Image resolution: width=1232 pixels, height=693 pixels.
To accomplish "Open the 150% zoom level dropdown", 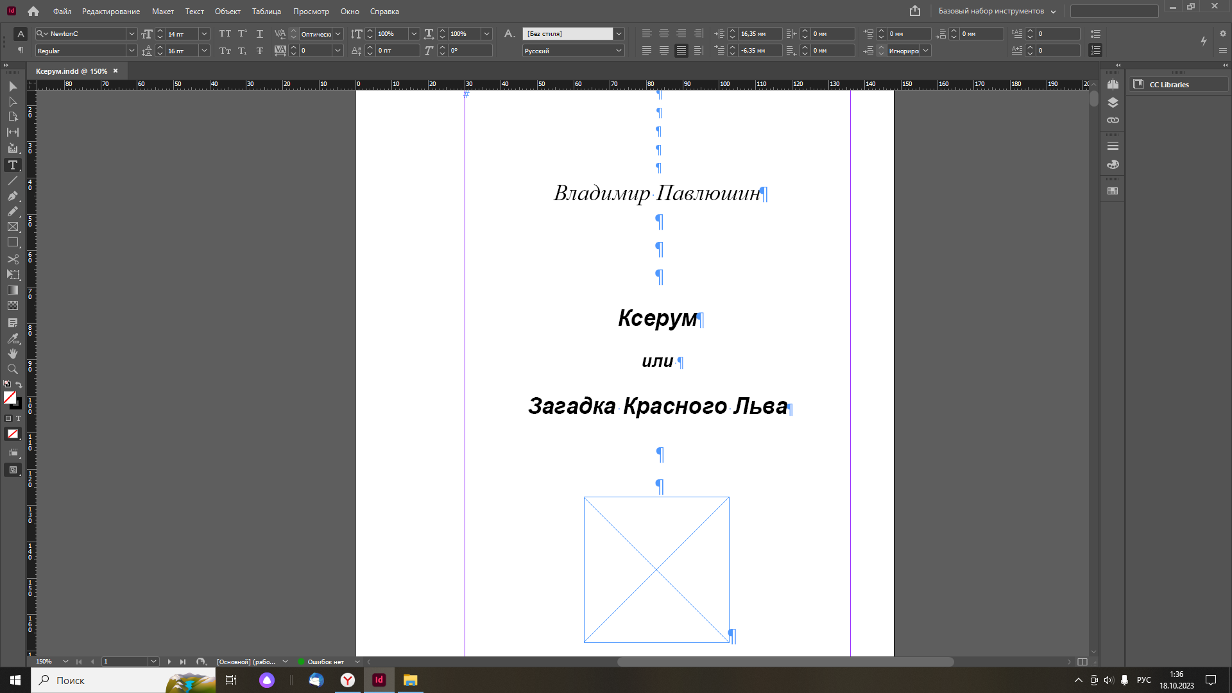I will (x=65, y=662).
